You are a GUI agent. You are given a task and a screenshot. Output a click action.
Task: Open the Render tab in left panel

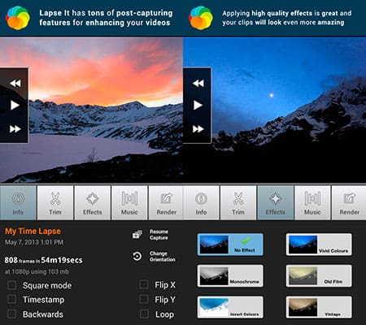[x=166, y=202]
